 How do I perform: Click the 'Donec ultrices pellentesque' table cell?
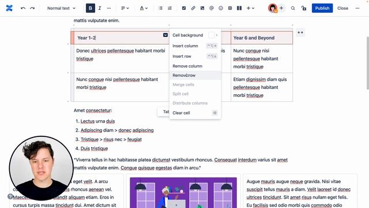(x=121, y=58)
